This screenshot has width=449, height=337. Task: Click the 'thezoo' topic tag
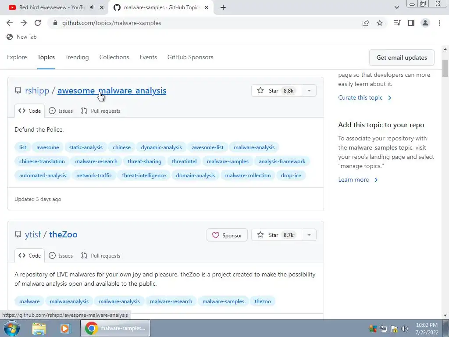tap(263, 301)
